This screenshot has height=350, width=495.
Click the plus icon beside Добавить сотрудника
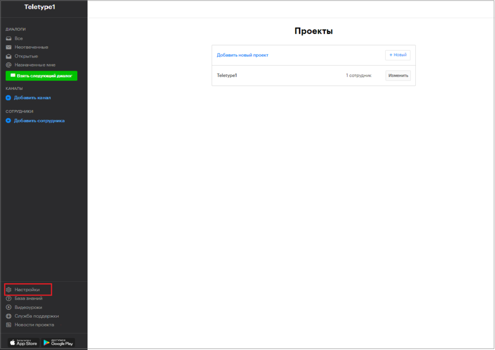(x=8, y=121)
